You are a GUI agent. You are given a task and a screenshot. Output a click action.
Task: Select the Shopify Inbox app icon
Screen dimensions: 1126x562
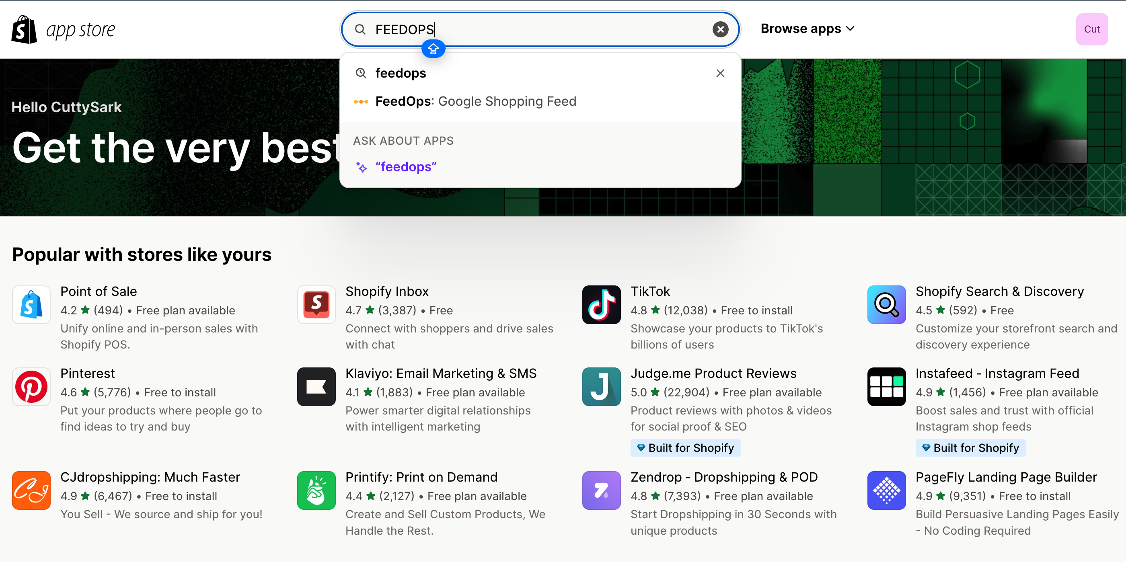[316, 304]
